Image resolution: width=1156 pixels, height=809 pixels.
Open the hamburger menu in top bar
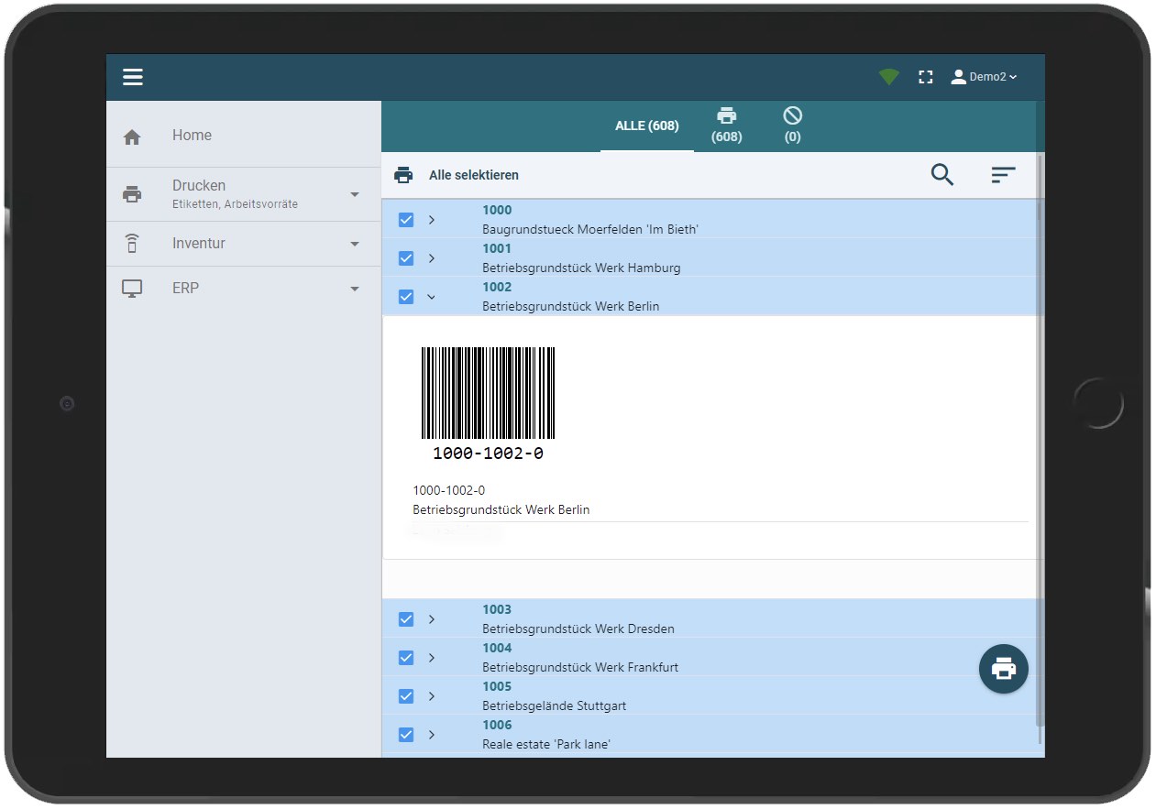(x=132, y=76)
